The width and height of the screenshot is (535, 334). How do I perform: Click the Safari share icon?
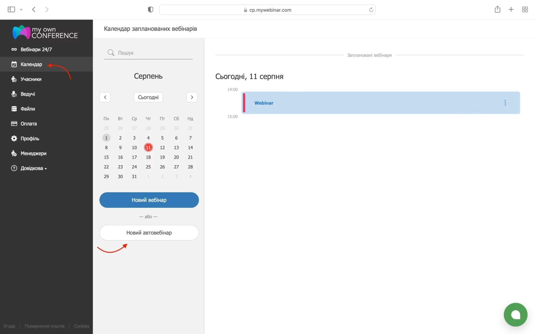click(x=497, y=9)
